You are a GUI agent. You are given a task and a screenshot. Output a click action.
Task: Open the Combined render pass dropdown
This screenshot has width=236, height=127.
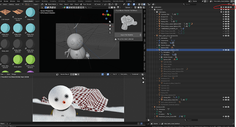point(136,74)
